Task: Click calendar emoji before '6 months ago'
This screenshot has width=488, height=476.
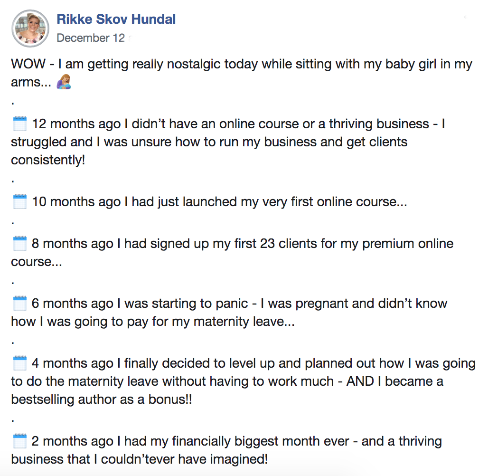Action: [19, 303]
